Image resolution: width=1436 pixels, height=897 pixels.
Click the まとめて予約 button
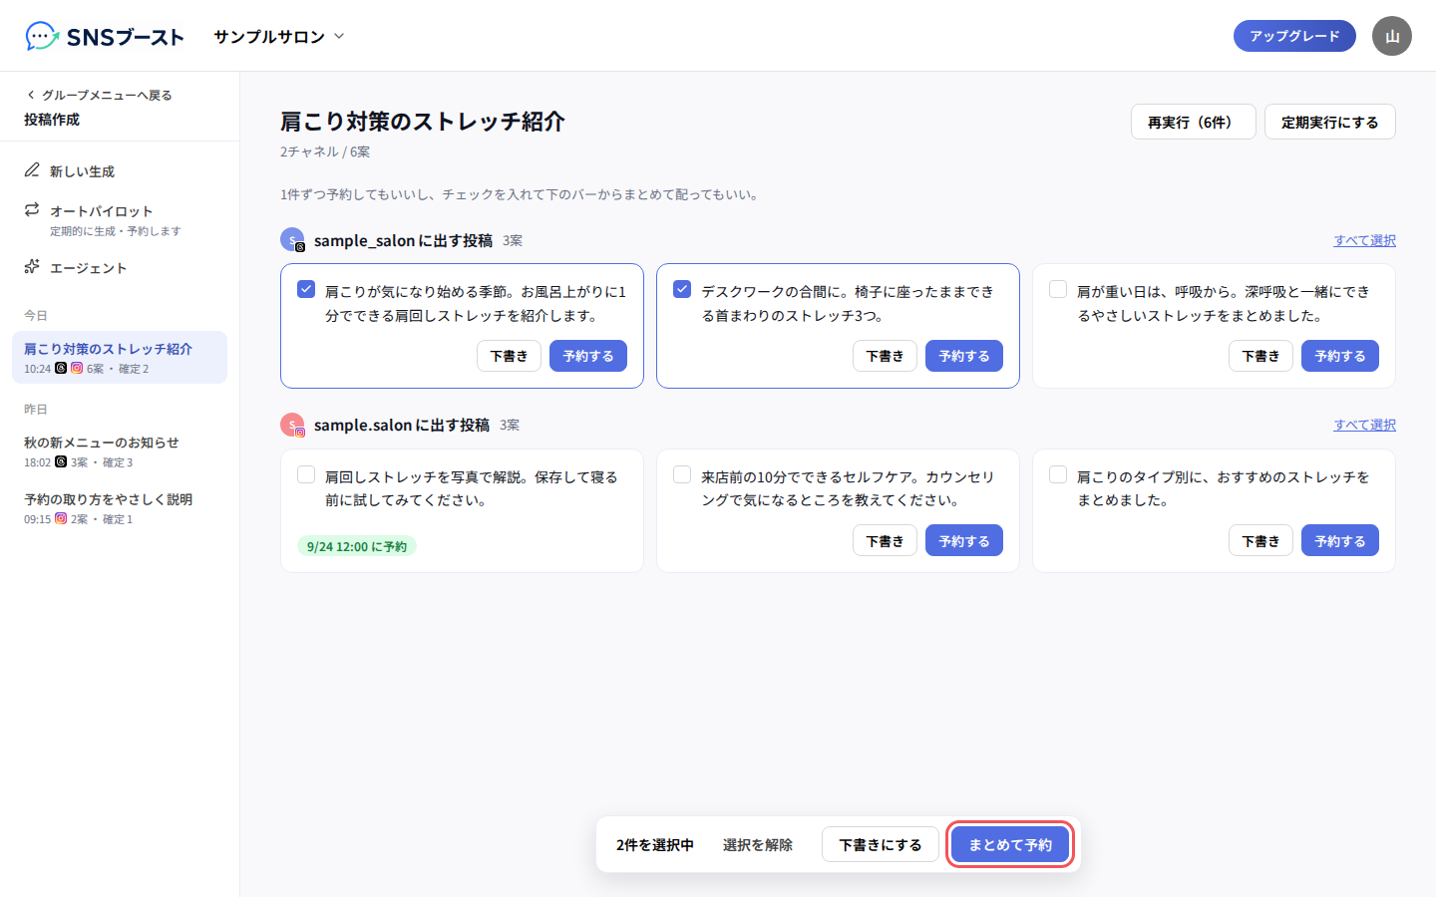click(x=1010, y=844)
